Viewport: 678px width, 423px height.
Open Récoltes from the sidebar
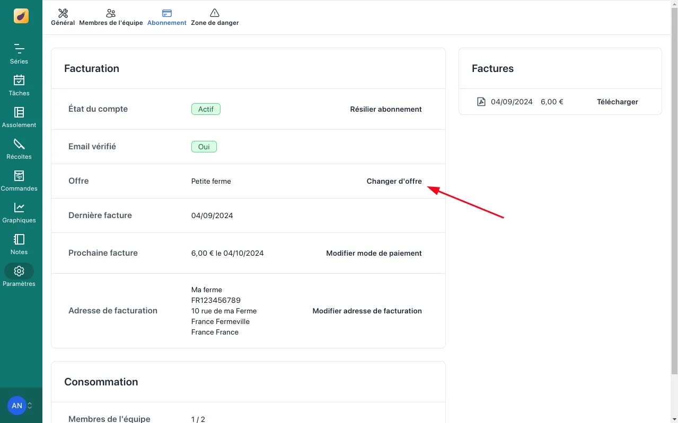[x=19, y=149]
